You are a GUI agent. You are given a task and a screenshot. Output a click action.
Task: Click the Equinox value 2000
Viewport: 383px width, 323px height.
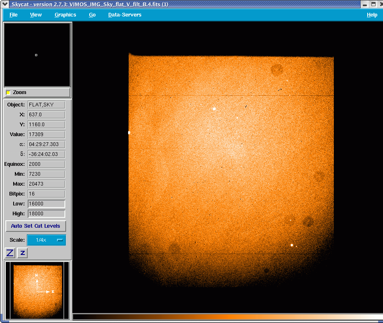coord(46,164)
